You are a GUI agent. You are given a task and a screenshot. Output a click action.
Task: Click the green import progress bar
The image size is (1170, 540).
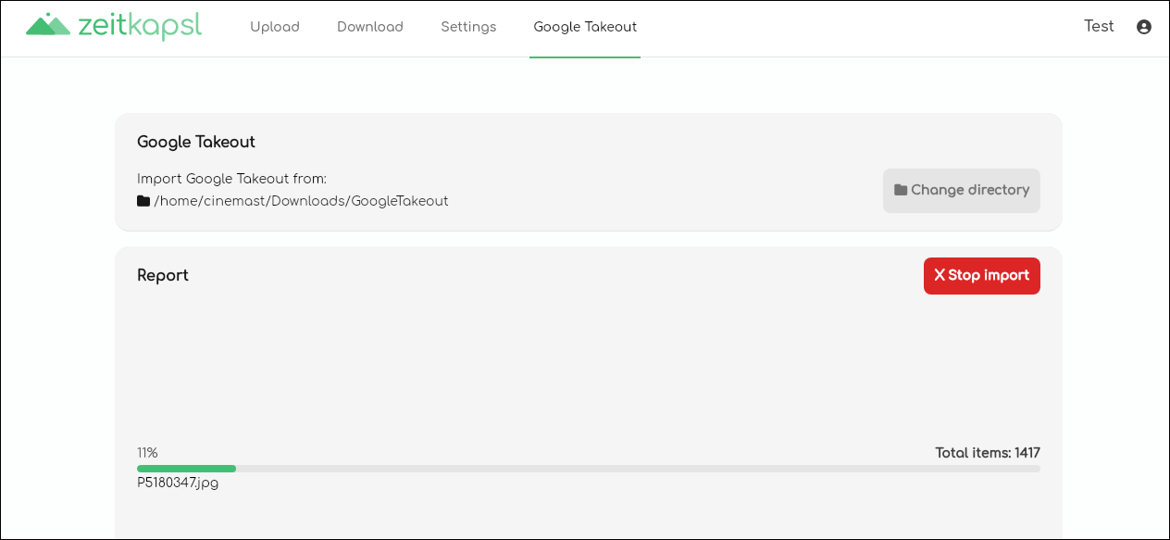tap(589, 469)
